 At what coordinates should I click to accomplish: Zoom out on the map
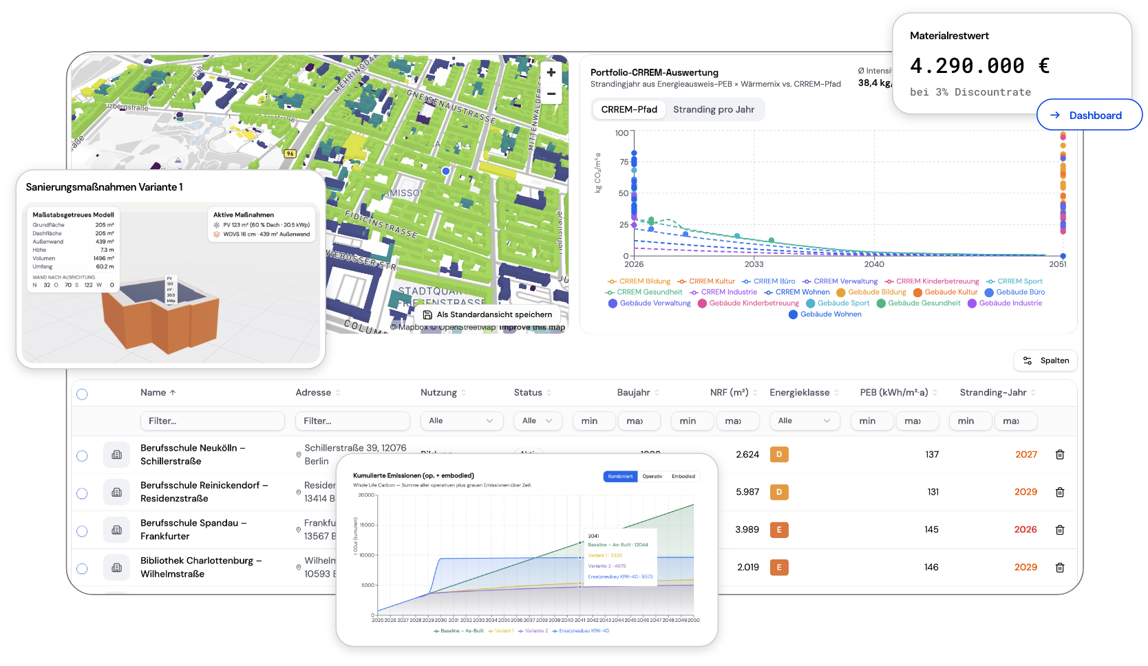tap(551, 94)
